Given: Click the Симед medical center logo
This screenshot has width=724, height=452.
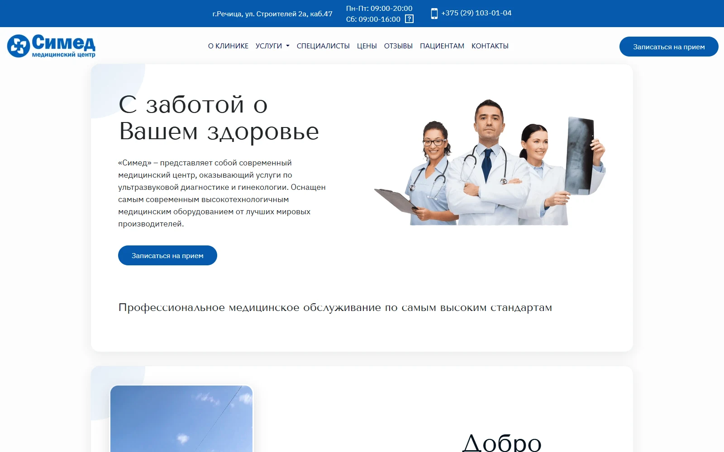Looking at the screenshot, I should click(51, 46).
